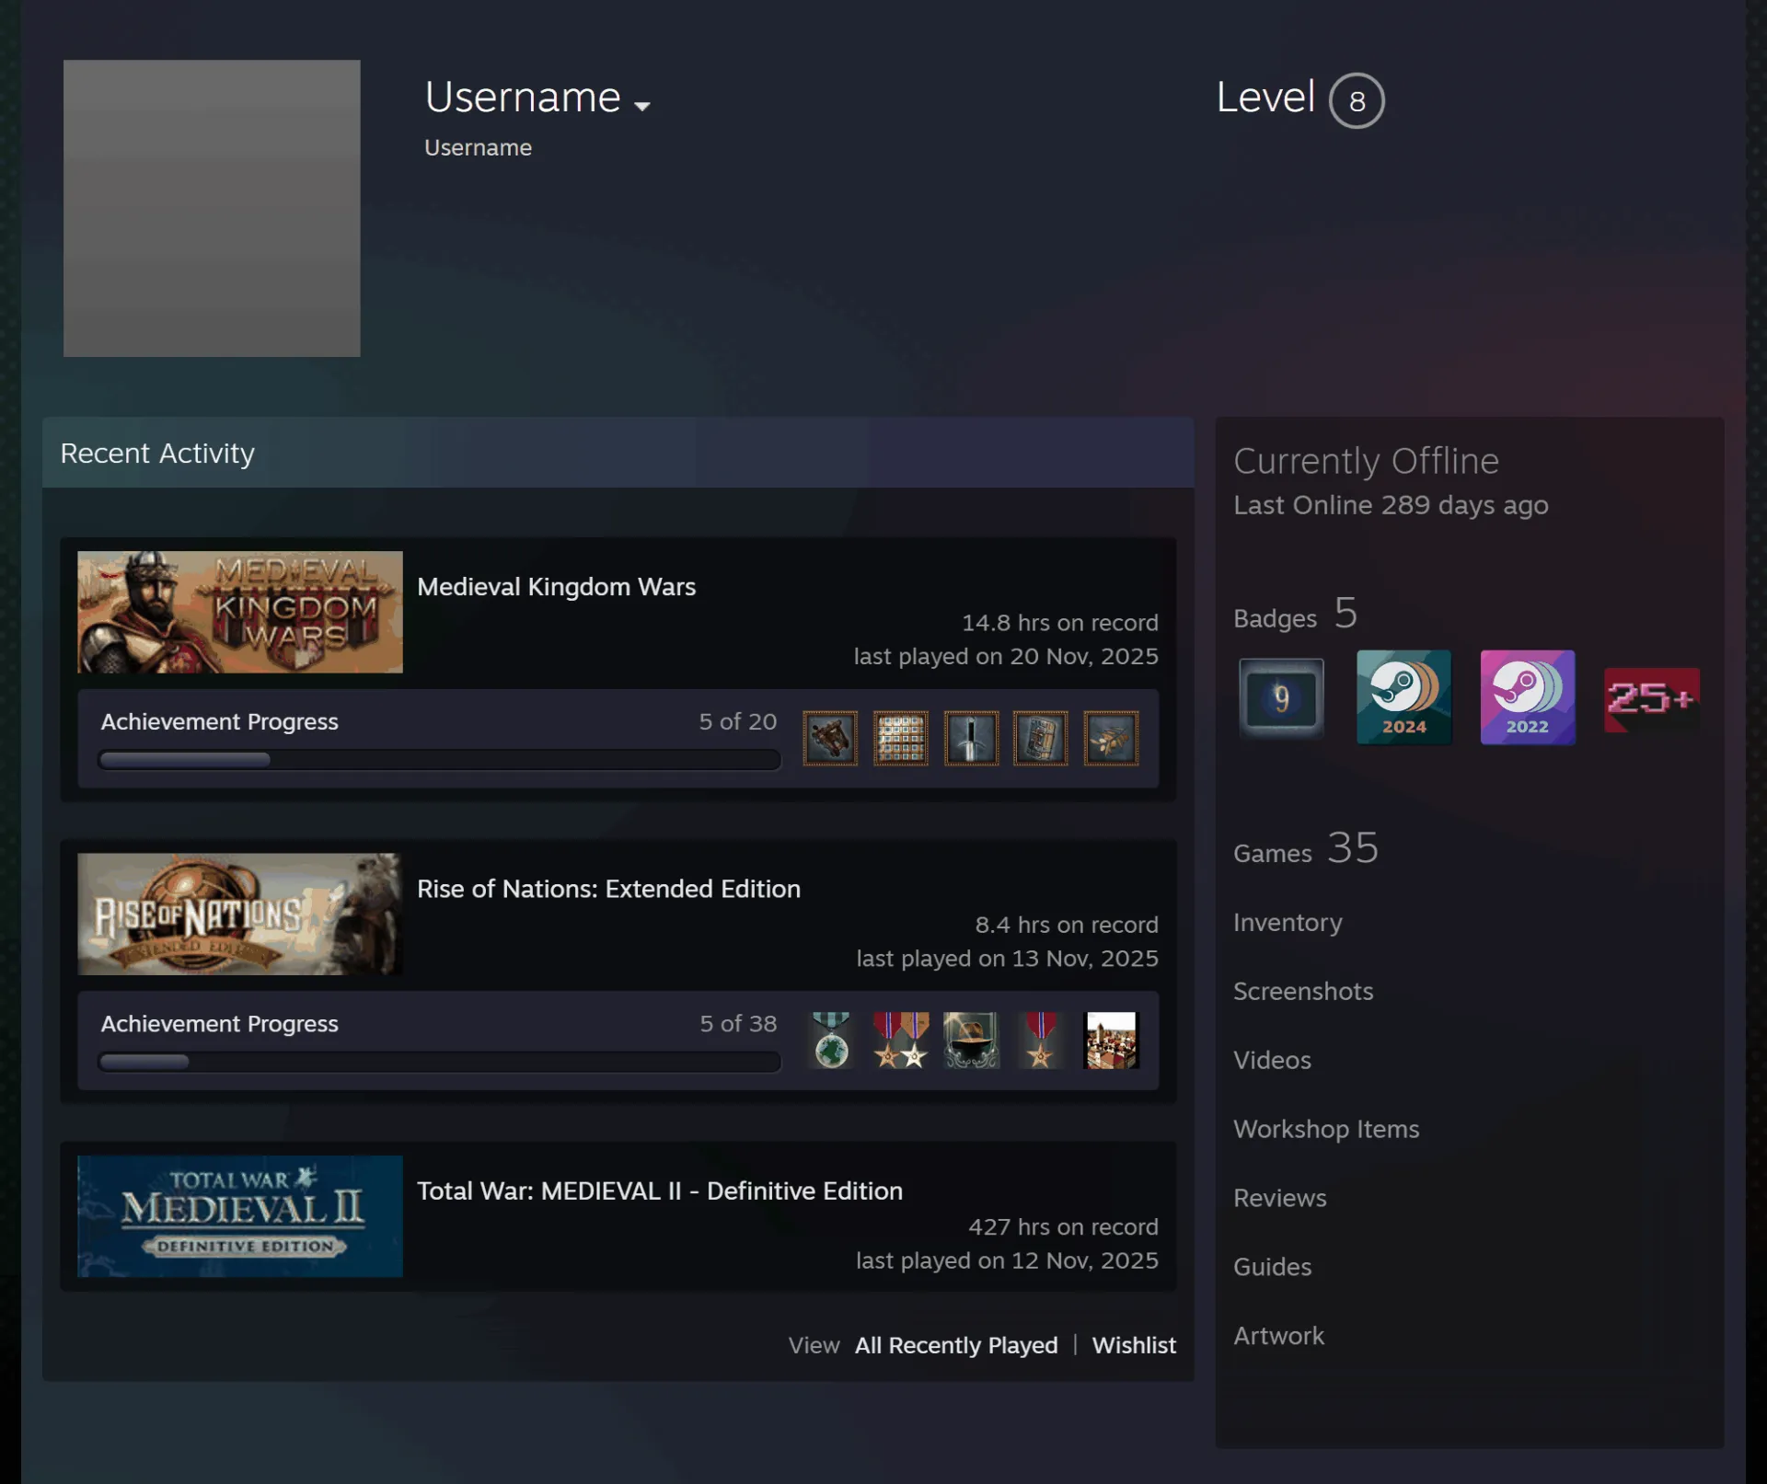
Task: Click the city buildings achievement icon
Action: (x=1112, y=1041)
